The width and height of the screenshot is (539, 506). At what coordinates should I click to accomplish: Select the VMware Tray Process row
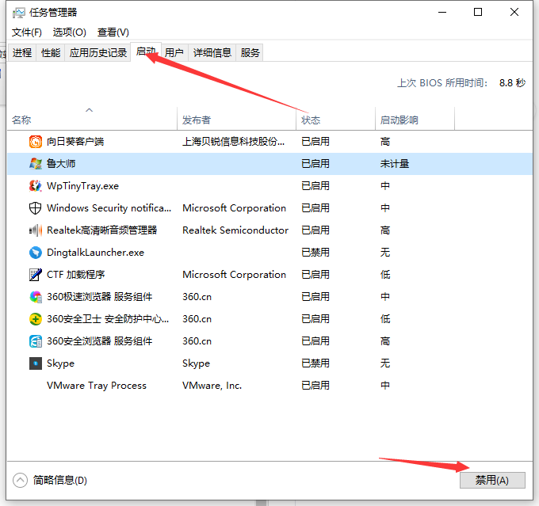coord(97,386)
